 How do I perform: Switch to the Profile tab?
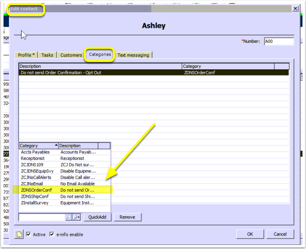pyautogui.click(x=26, y=55)
